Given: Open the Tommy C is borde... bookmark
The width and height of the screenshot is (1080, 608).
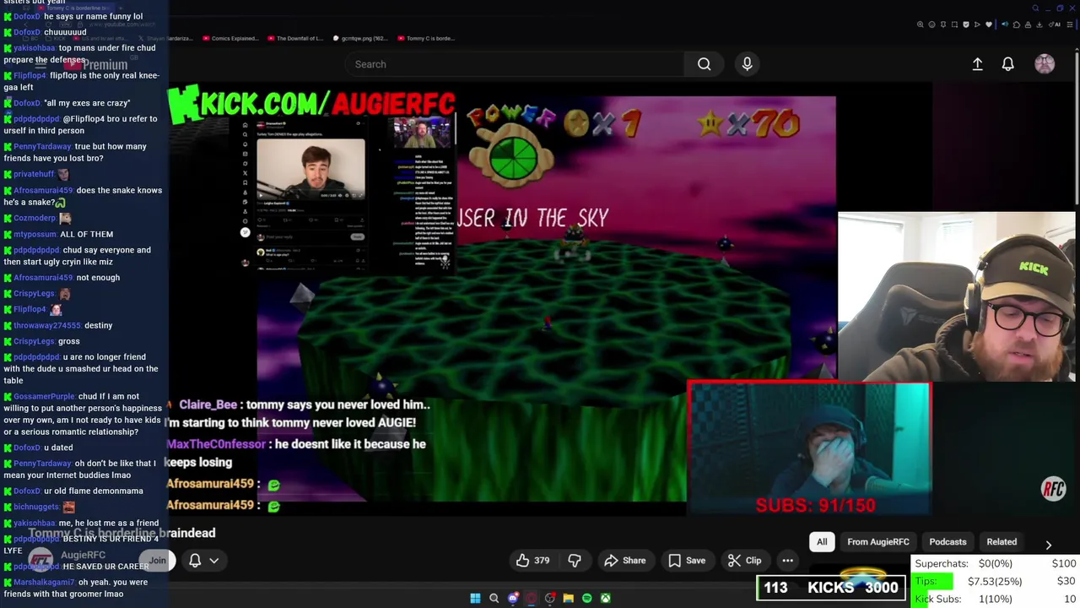Looking at the screenshot, I should tap(425, 38).
